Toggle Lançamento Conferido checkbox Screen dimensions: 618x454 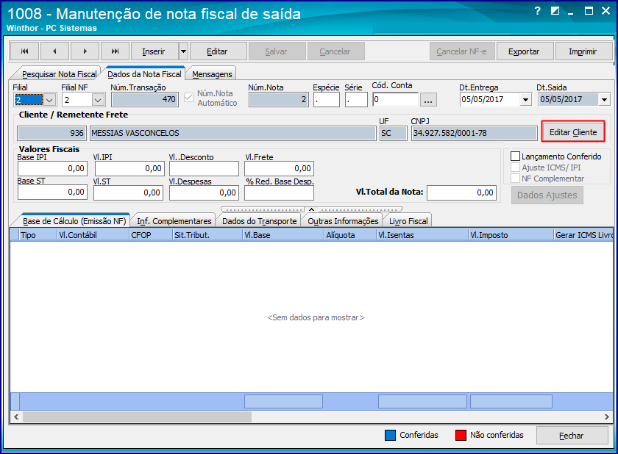tap(515, 156)
